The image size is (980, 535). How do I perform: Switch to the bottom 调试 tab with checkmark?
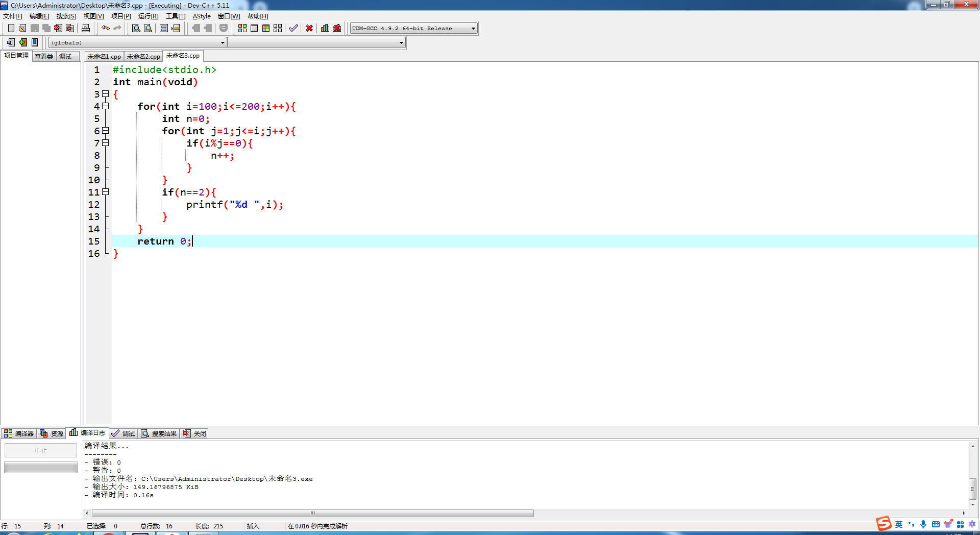pos(123,433)
